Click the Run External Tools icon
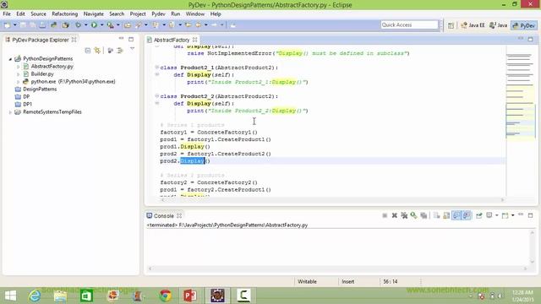541x304 pixels. pyautogui.click(x=111, y=25)
